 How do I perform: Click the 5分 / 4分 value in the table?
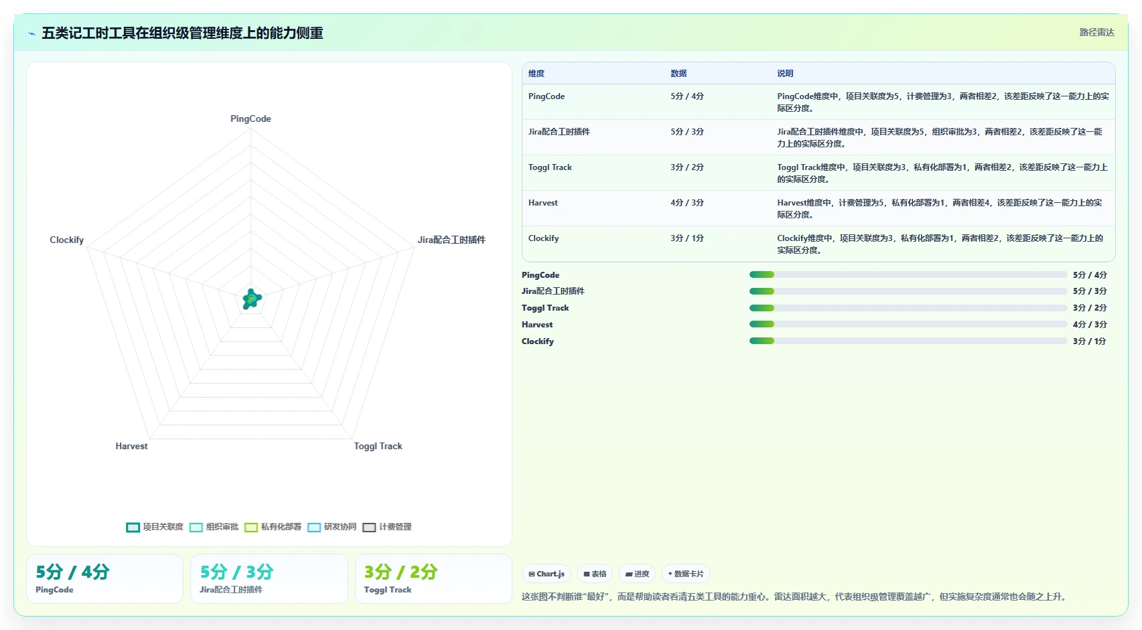point(687,96)
